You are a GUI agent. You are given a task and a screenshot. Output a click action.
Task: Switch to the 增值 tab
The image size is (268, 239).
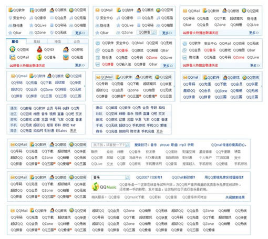click(x=57, y=41)
